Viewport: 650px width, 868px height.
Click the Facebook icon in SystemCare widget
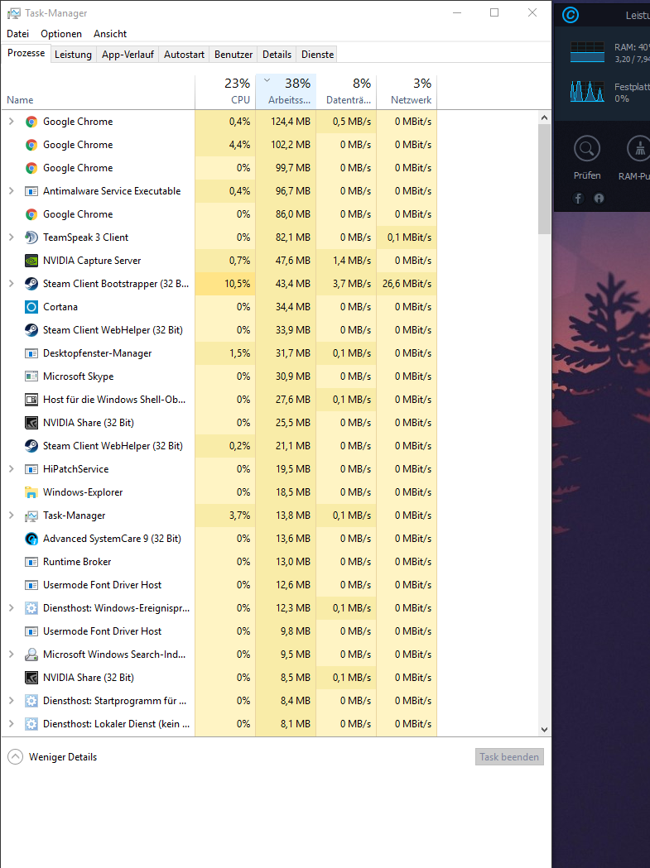578,199
